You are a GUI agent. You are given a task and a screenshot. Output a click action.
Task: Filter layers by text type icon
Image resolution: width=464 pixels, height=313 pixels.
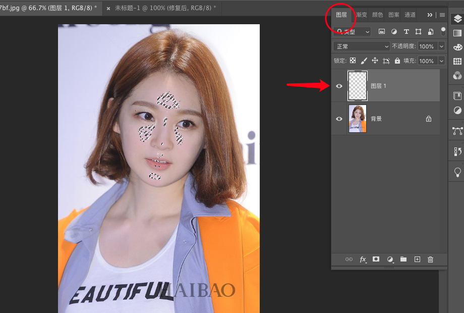[x=406, y=31]
